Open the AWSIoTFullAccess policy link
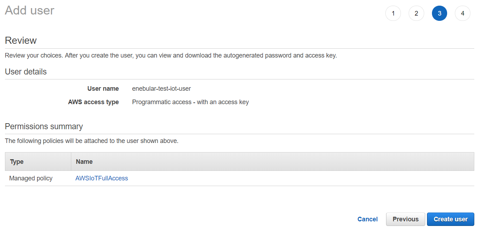The height and width of the screenshot is (233, 493). pos(102,178)
